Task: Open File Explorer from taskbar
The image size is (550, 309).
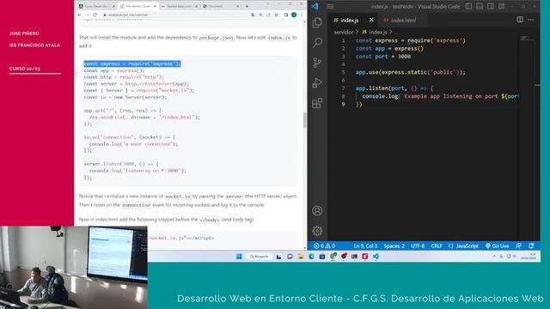Action: click(301, 257)
